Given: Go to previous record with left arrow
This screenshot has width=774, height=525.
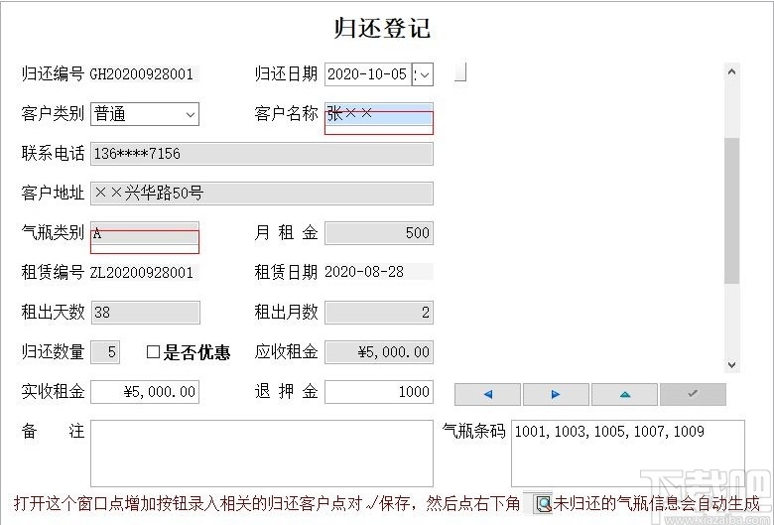Looking at the screenshot, I should point(487,394).
